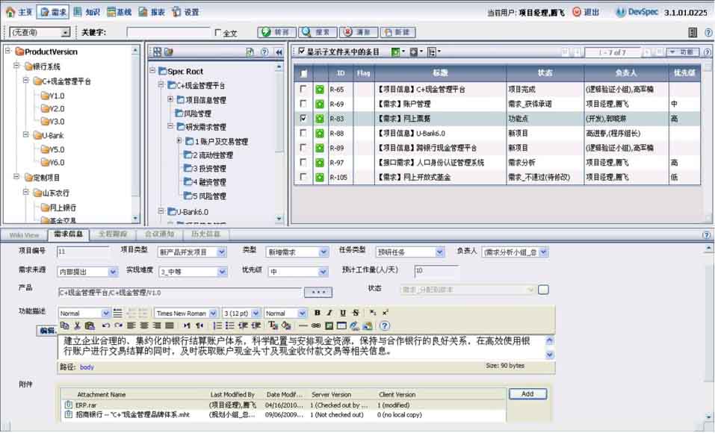Open the 设置 settings module
The height and width of the screenshot is (433, 715).
click(x=185, y=12)
